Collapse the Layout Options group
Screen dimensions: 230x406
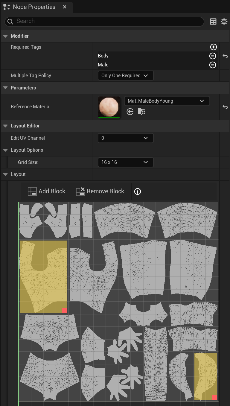5,150
